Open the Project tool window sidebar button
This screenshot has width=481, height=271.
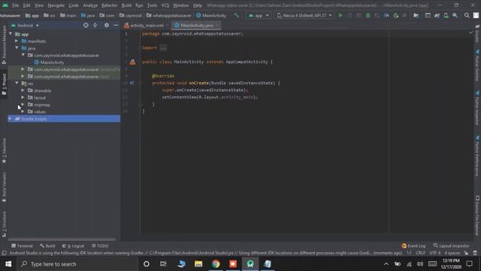point(4,84)
